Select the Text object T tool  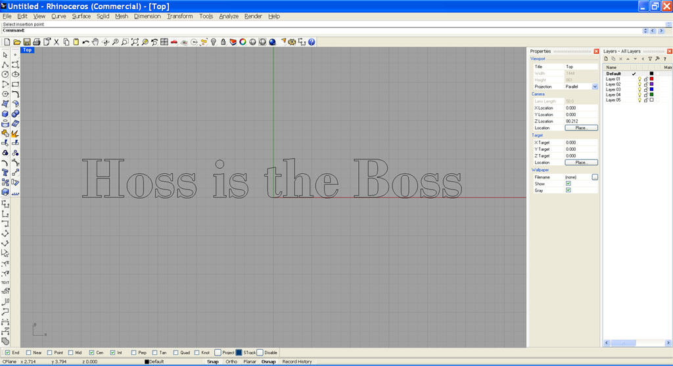5,173
